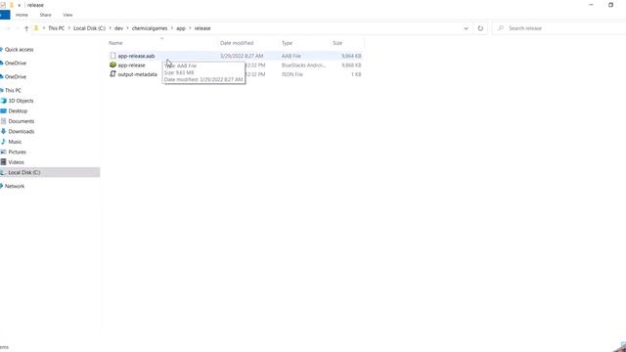Click the Music note icon
This screenshot has height=352, width=626.
pyautogui.click(x=4, y=142)
